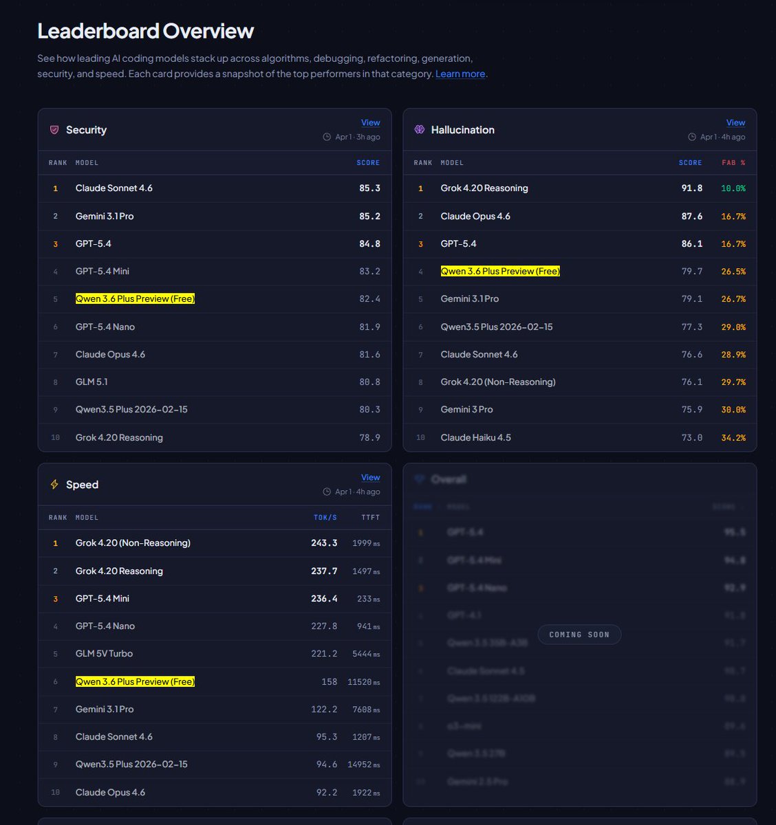776x825 pixels.
Task: Click the clock icon in the Speed card
Action: [327, 492]
